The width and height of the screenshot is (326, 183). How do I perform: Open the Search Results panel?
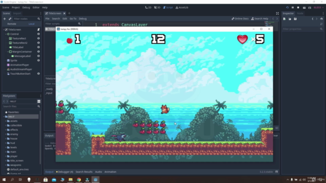point(84,172)
